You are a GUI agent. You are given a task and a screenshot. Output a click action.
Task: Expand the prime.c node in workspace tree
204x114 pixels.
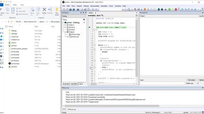[65, 27]
